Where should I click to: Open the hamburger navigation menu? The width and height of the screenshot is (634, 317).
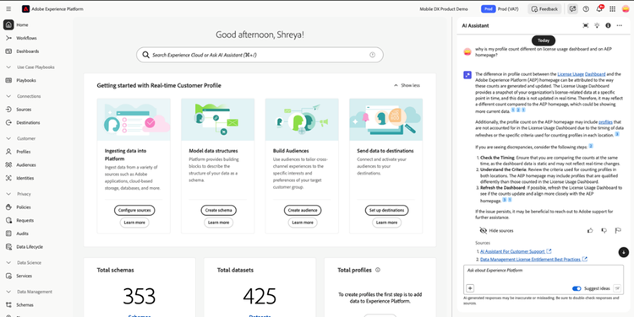(x=8, y=9)
